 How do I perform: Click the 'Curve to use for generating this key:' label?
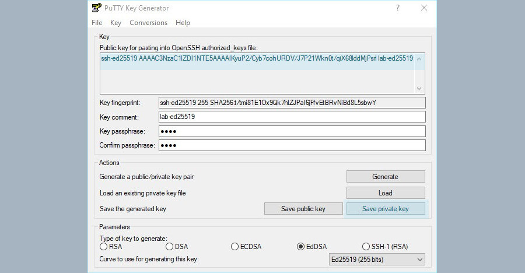149,259
